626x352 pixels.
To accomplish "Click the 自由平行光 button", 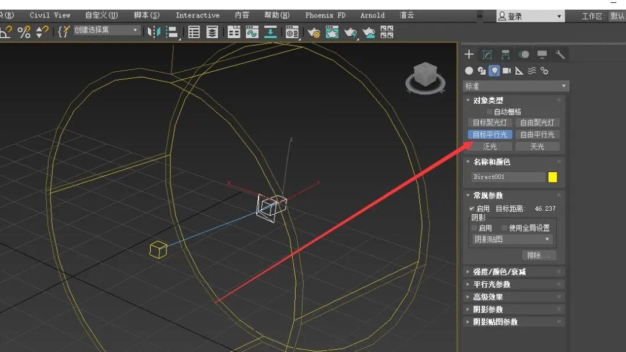I will pos(537,135).
